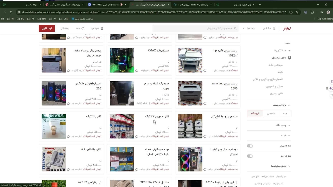
Task: Open the city selector location pin
Action: tap(274, 28)
